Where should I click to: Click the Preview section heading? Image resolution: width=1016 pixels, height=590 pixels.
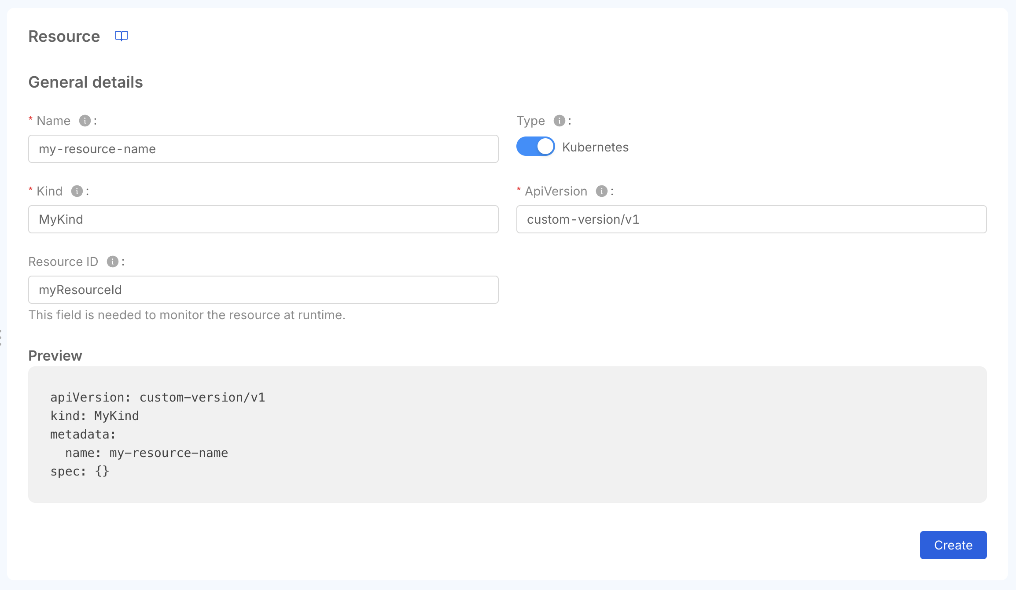[x=55, y=355]
